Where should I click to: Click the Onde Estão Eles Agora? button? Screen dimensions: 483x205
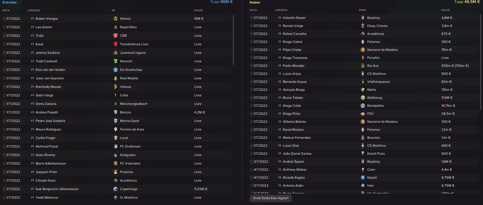pyautogui.click(x=271, y=198)
